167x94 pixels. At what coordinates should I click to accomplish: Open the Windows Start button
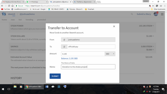[x=3, y=89]
